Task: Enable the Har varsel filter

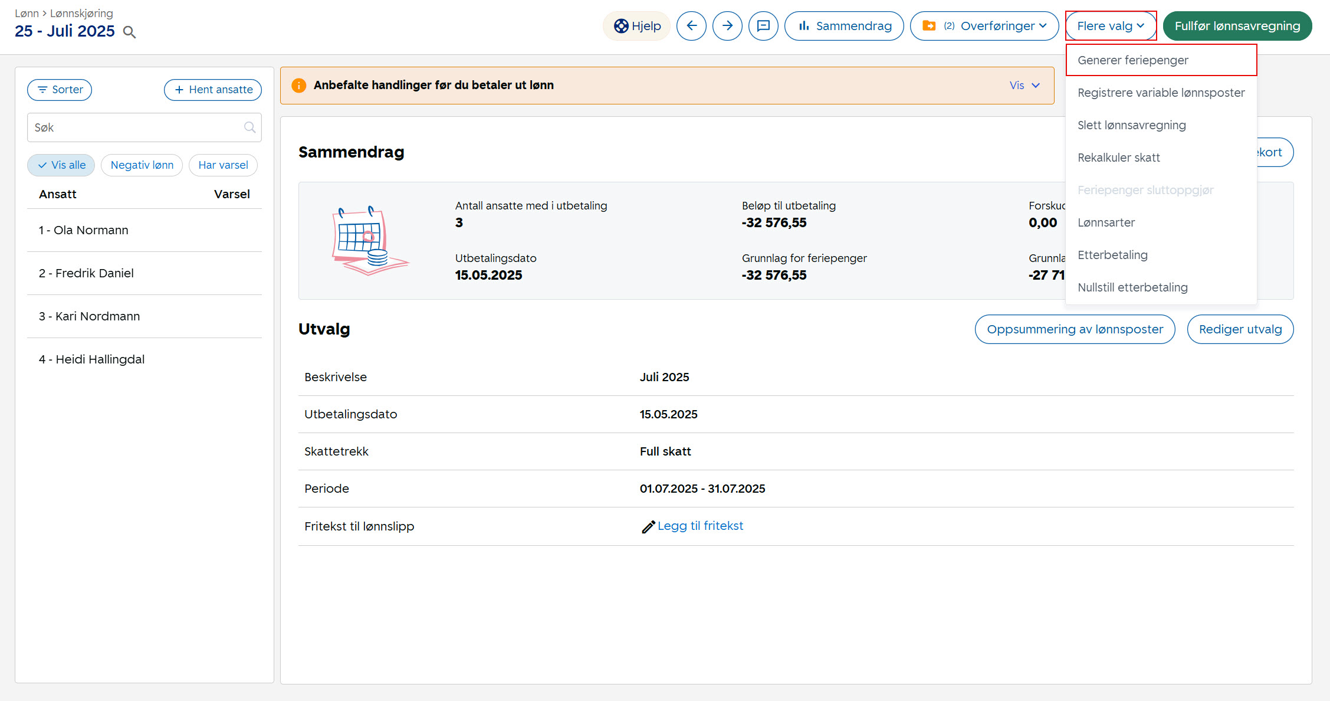Action: tap(223, 165)
